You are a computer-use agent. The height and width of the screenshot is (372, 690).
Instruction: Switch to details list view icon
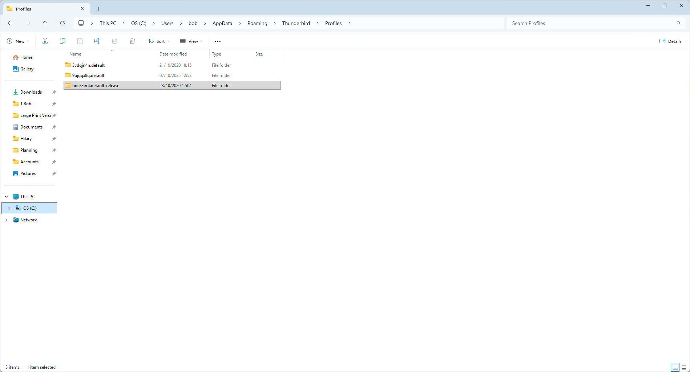pyautogui.click(x=675, y=367)
